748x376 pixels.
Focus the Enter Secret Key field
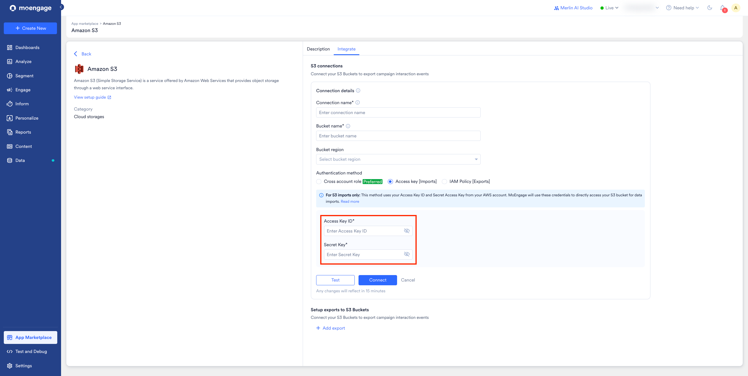click(x=368, y=255)
